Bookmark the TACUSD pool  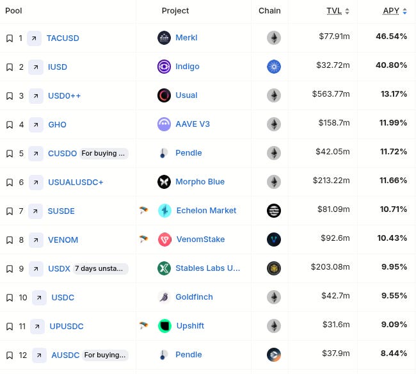coord(10,38)
